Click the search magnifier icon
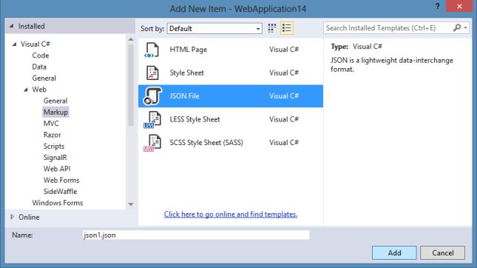 [x=456, y=27]
